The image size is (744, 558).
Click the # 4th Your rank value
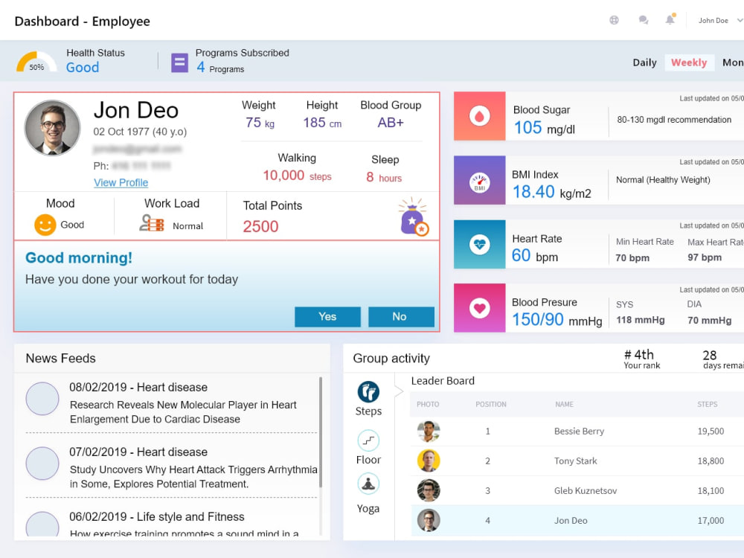click(x=639, y=355)
